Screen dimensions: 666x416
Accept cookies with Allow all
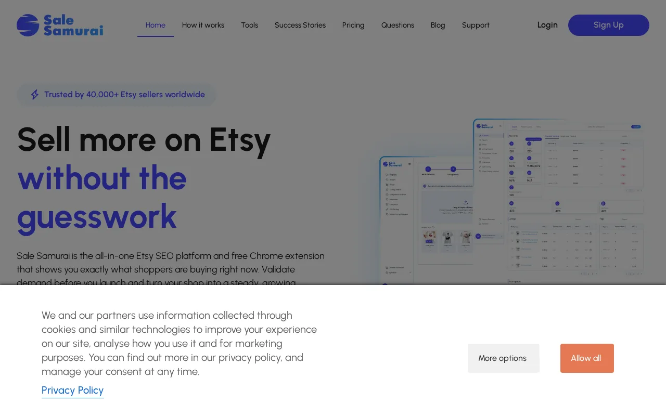(587, 358)
